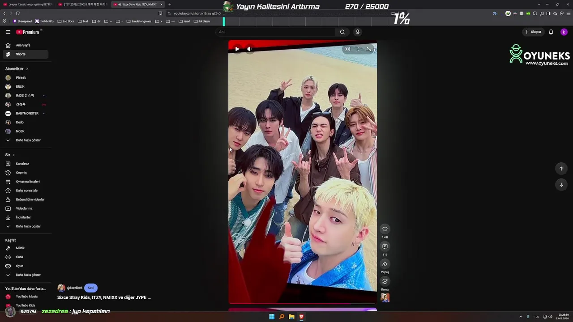Show hidden system tray icons
This screenshot has width=573, height=322.
point(521,317)
